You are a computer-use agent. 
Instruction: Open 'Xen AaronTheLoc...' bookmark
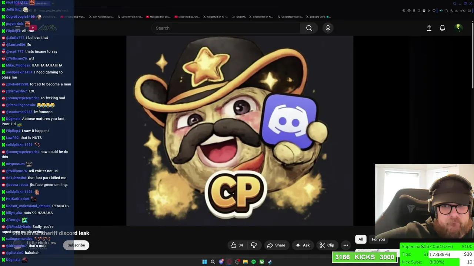pos(101,17)
